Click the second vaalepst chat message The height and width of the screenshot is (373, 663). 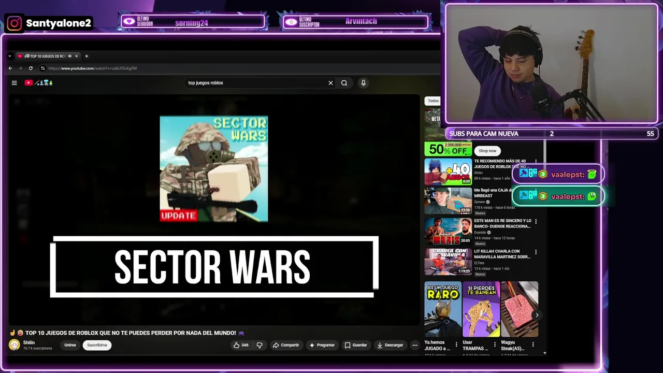click(x=558, y=196)
